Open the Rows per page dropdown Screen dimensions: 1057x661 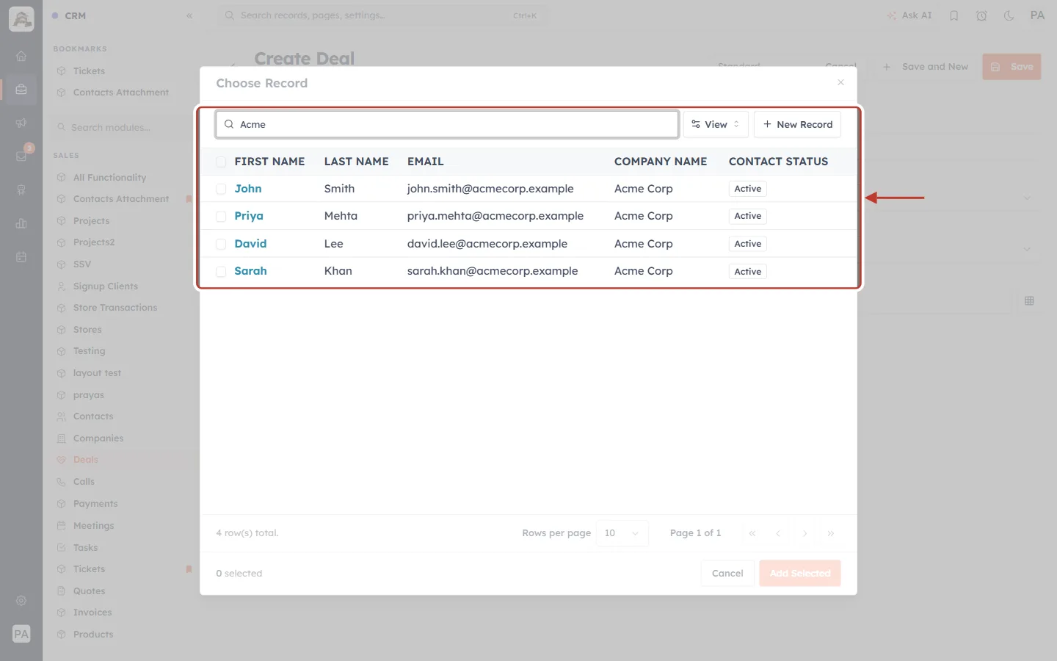(x=622, y=533)
